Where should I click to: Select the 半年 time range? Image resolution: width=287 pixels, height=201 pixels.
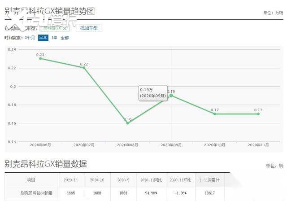click(x=43, y=38)
